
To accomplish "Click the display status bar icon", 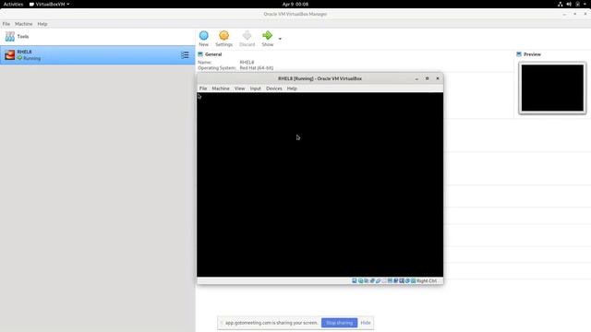I will click(x=390, y=280).
